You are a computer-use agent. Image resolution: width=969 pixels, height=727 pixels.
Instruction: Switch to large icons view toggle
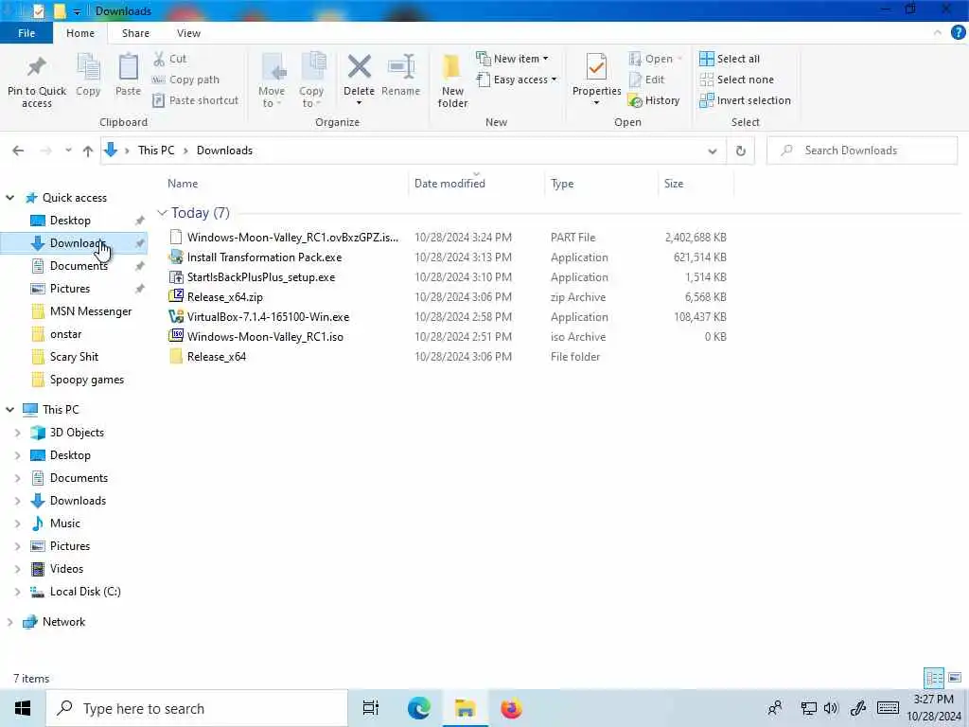[x=955, y=678]
